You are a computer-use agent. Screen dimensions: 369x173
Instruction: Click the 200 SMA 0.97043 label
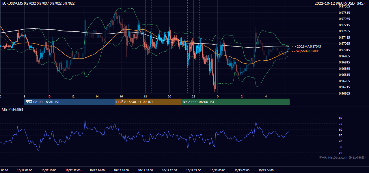click(306, 46)
